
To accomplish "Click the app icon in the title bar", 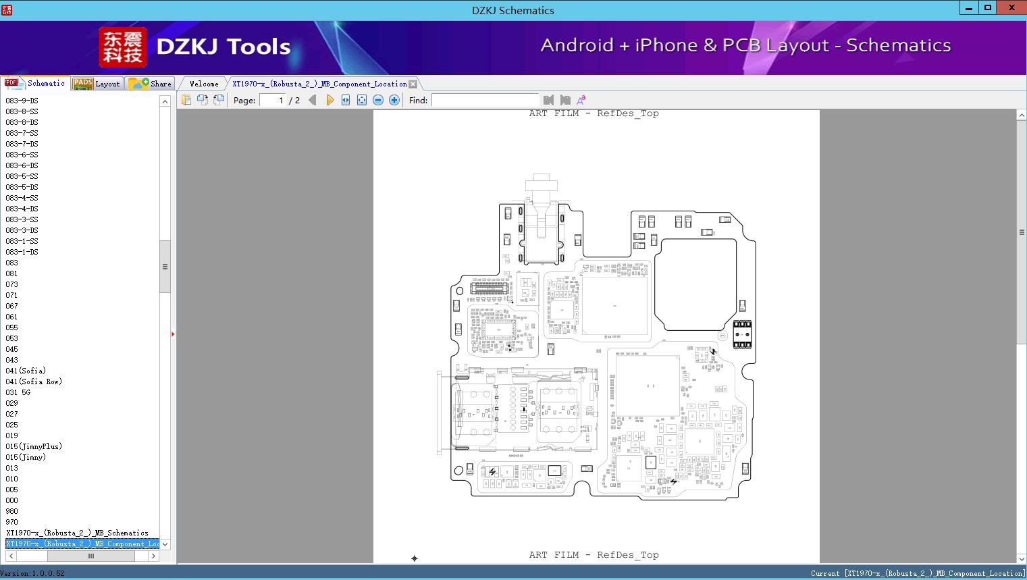I will pyautogui.click(x=7, y=9).
